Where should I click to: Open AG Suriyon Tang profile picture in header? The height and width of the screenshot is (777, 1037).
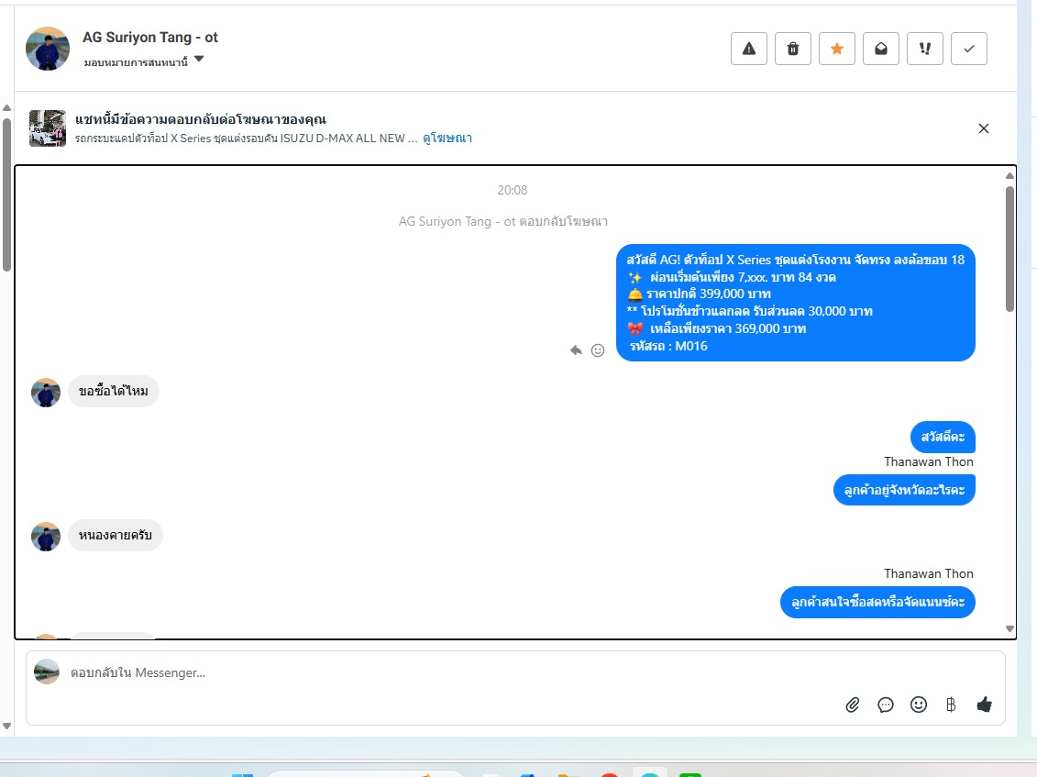[x=48, y=49]
